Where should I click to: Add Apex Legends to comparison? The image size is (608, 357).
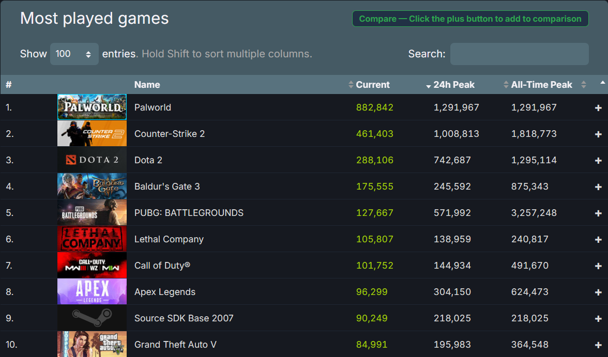(598, 292)
